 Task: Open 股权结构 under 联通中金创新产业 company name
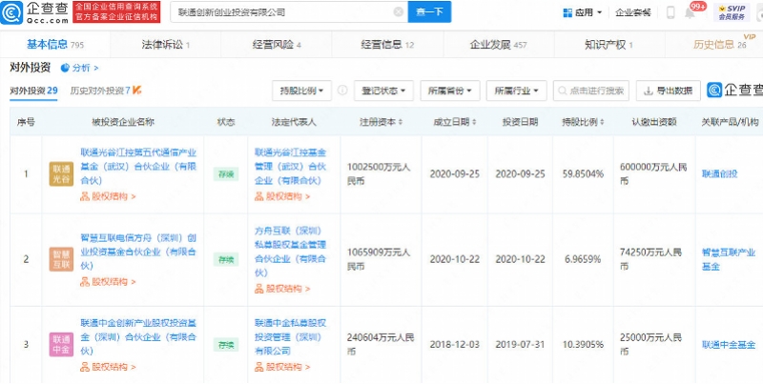pyautogui.click(x=108, y=367)
